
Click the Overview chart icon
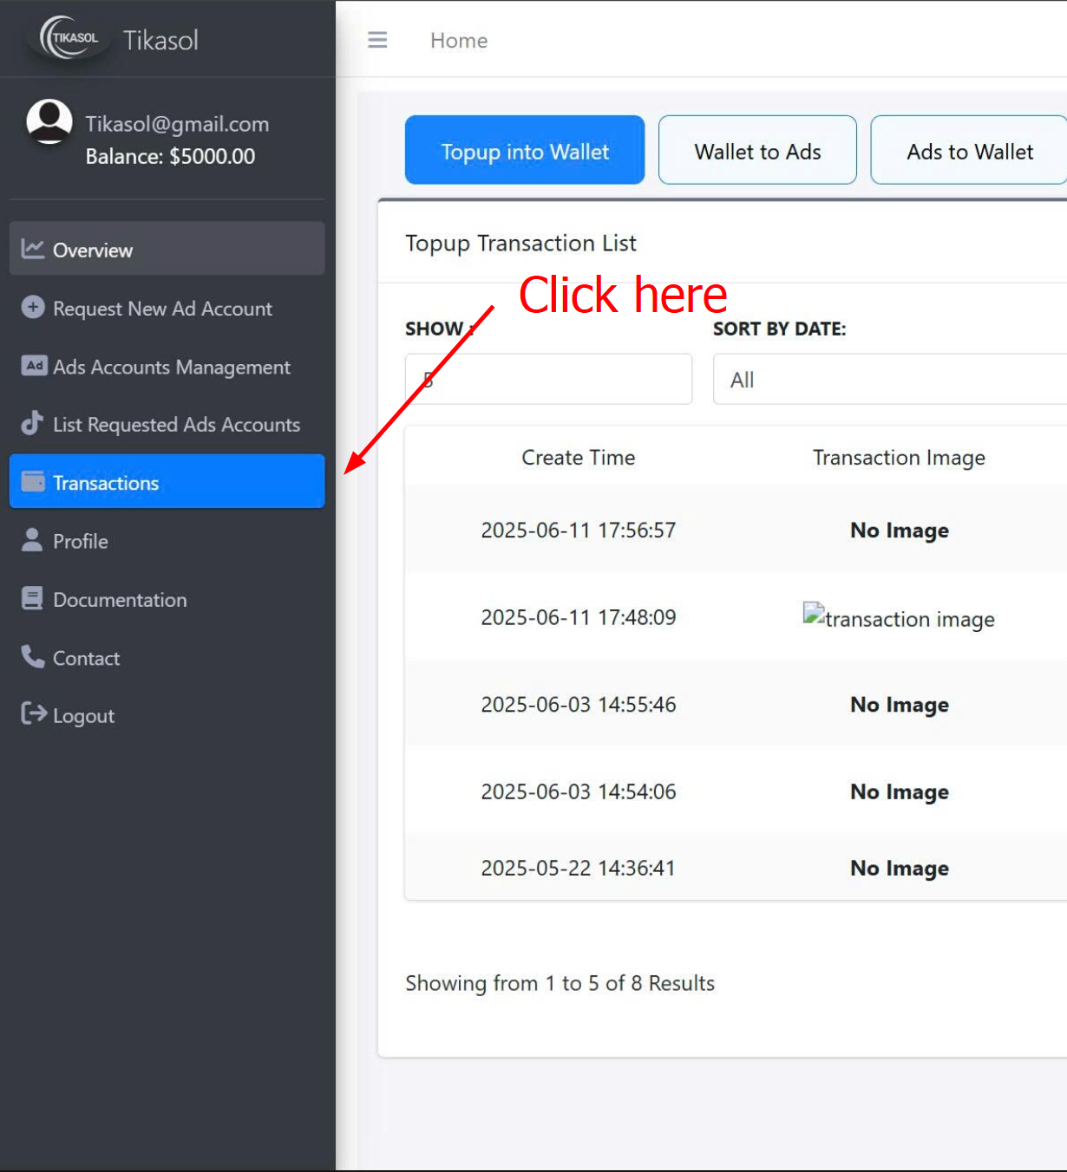(x=33, y=249)
